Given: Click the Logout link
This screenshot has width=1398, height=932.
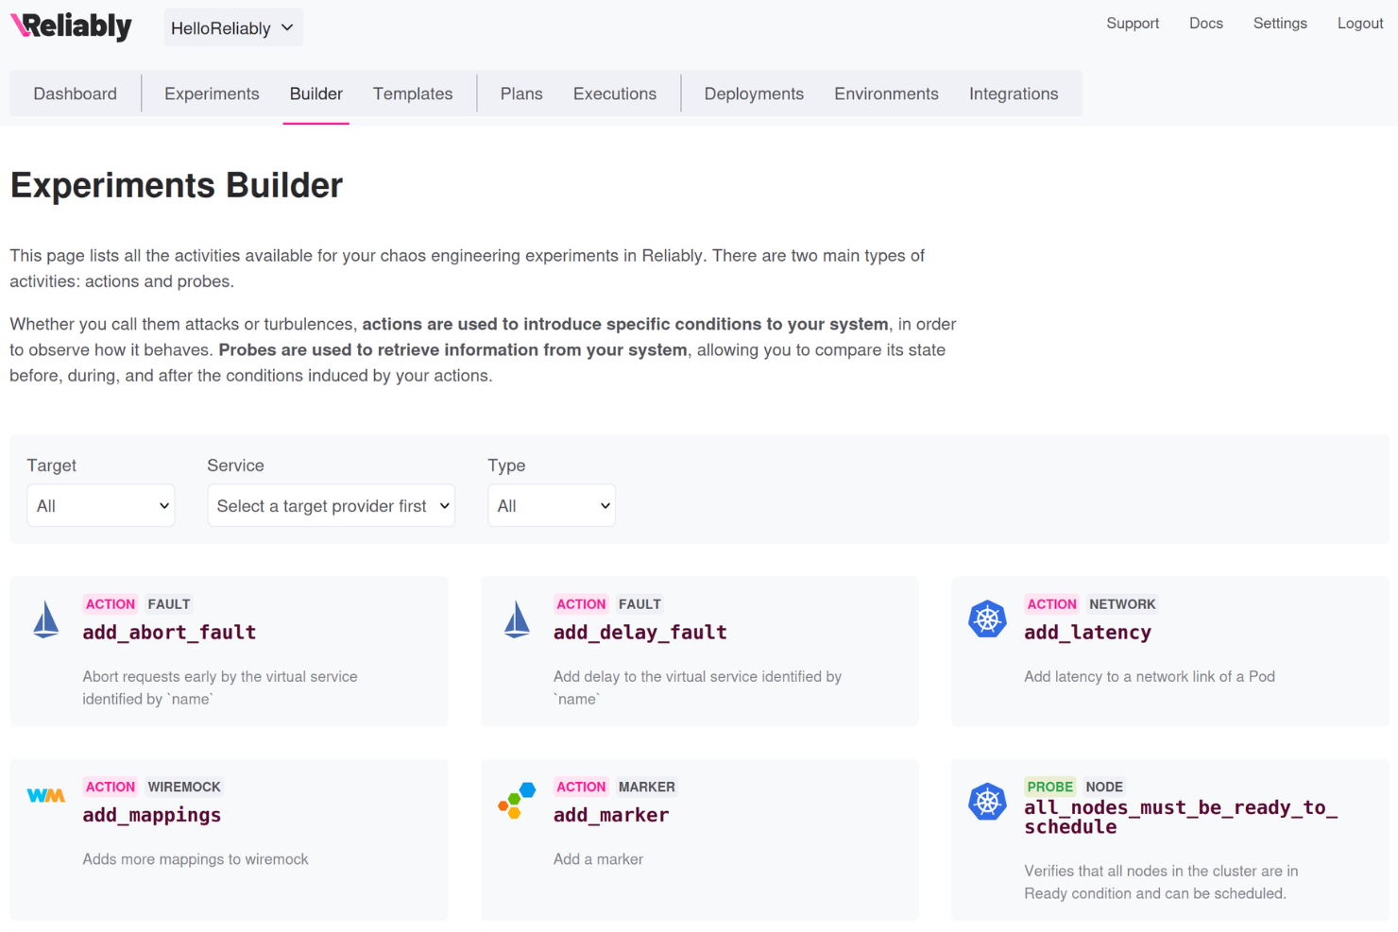Looking at the screenshot, I should coord(1360,24).
